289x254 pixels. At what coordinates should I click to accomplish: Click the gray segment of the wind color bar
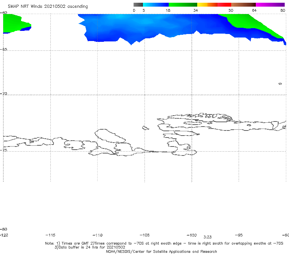tap(138, 5)
